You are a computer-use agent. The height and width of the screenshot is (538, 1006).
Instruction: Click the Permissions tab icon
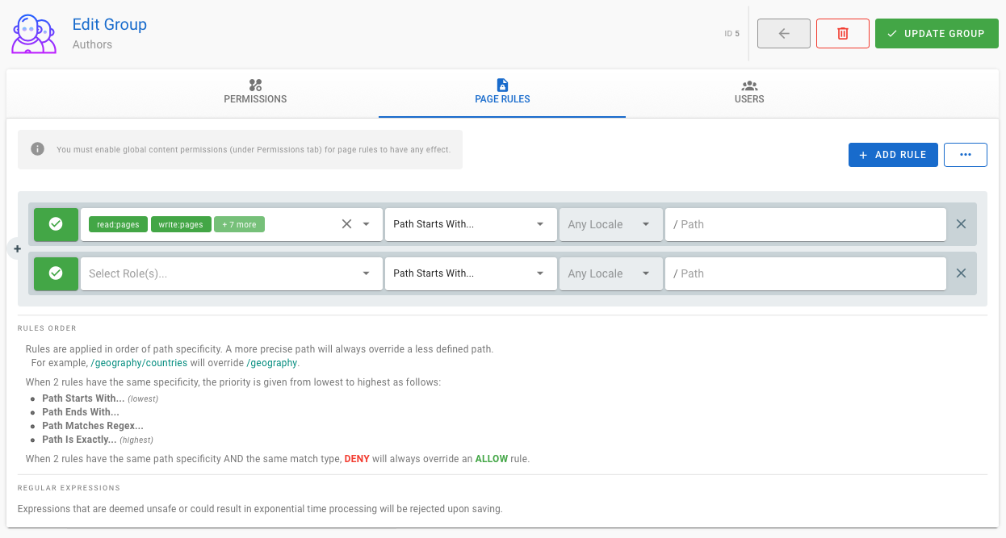tap(255, 85)
